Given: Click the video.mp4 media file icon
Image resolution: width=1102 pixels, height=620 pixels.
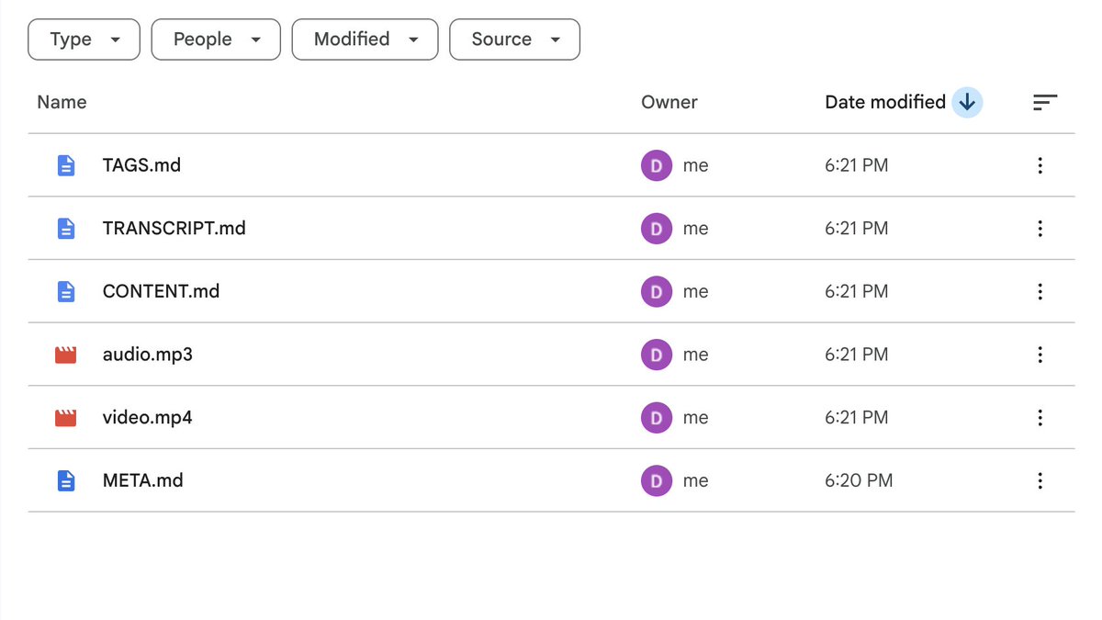Looking at the screenshot, I should click(x=66, y=418).
